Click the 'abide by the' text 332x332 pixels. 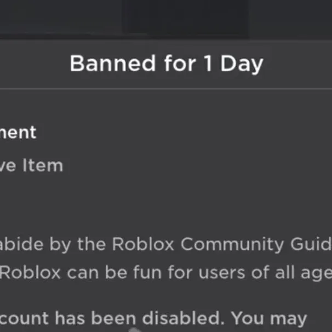[x=53, y=243]
